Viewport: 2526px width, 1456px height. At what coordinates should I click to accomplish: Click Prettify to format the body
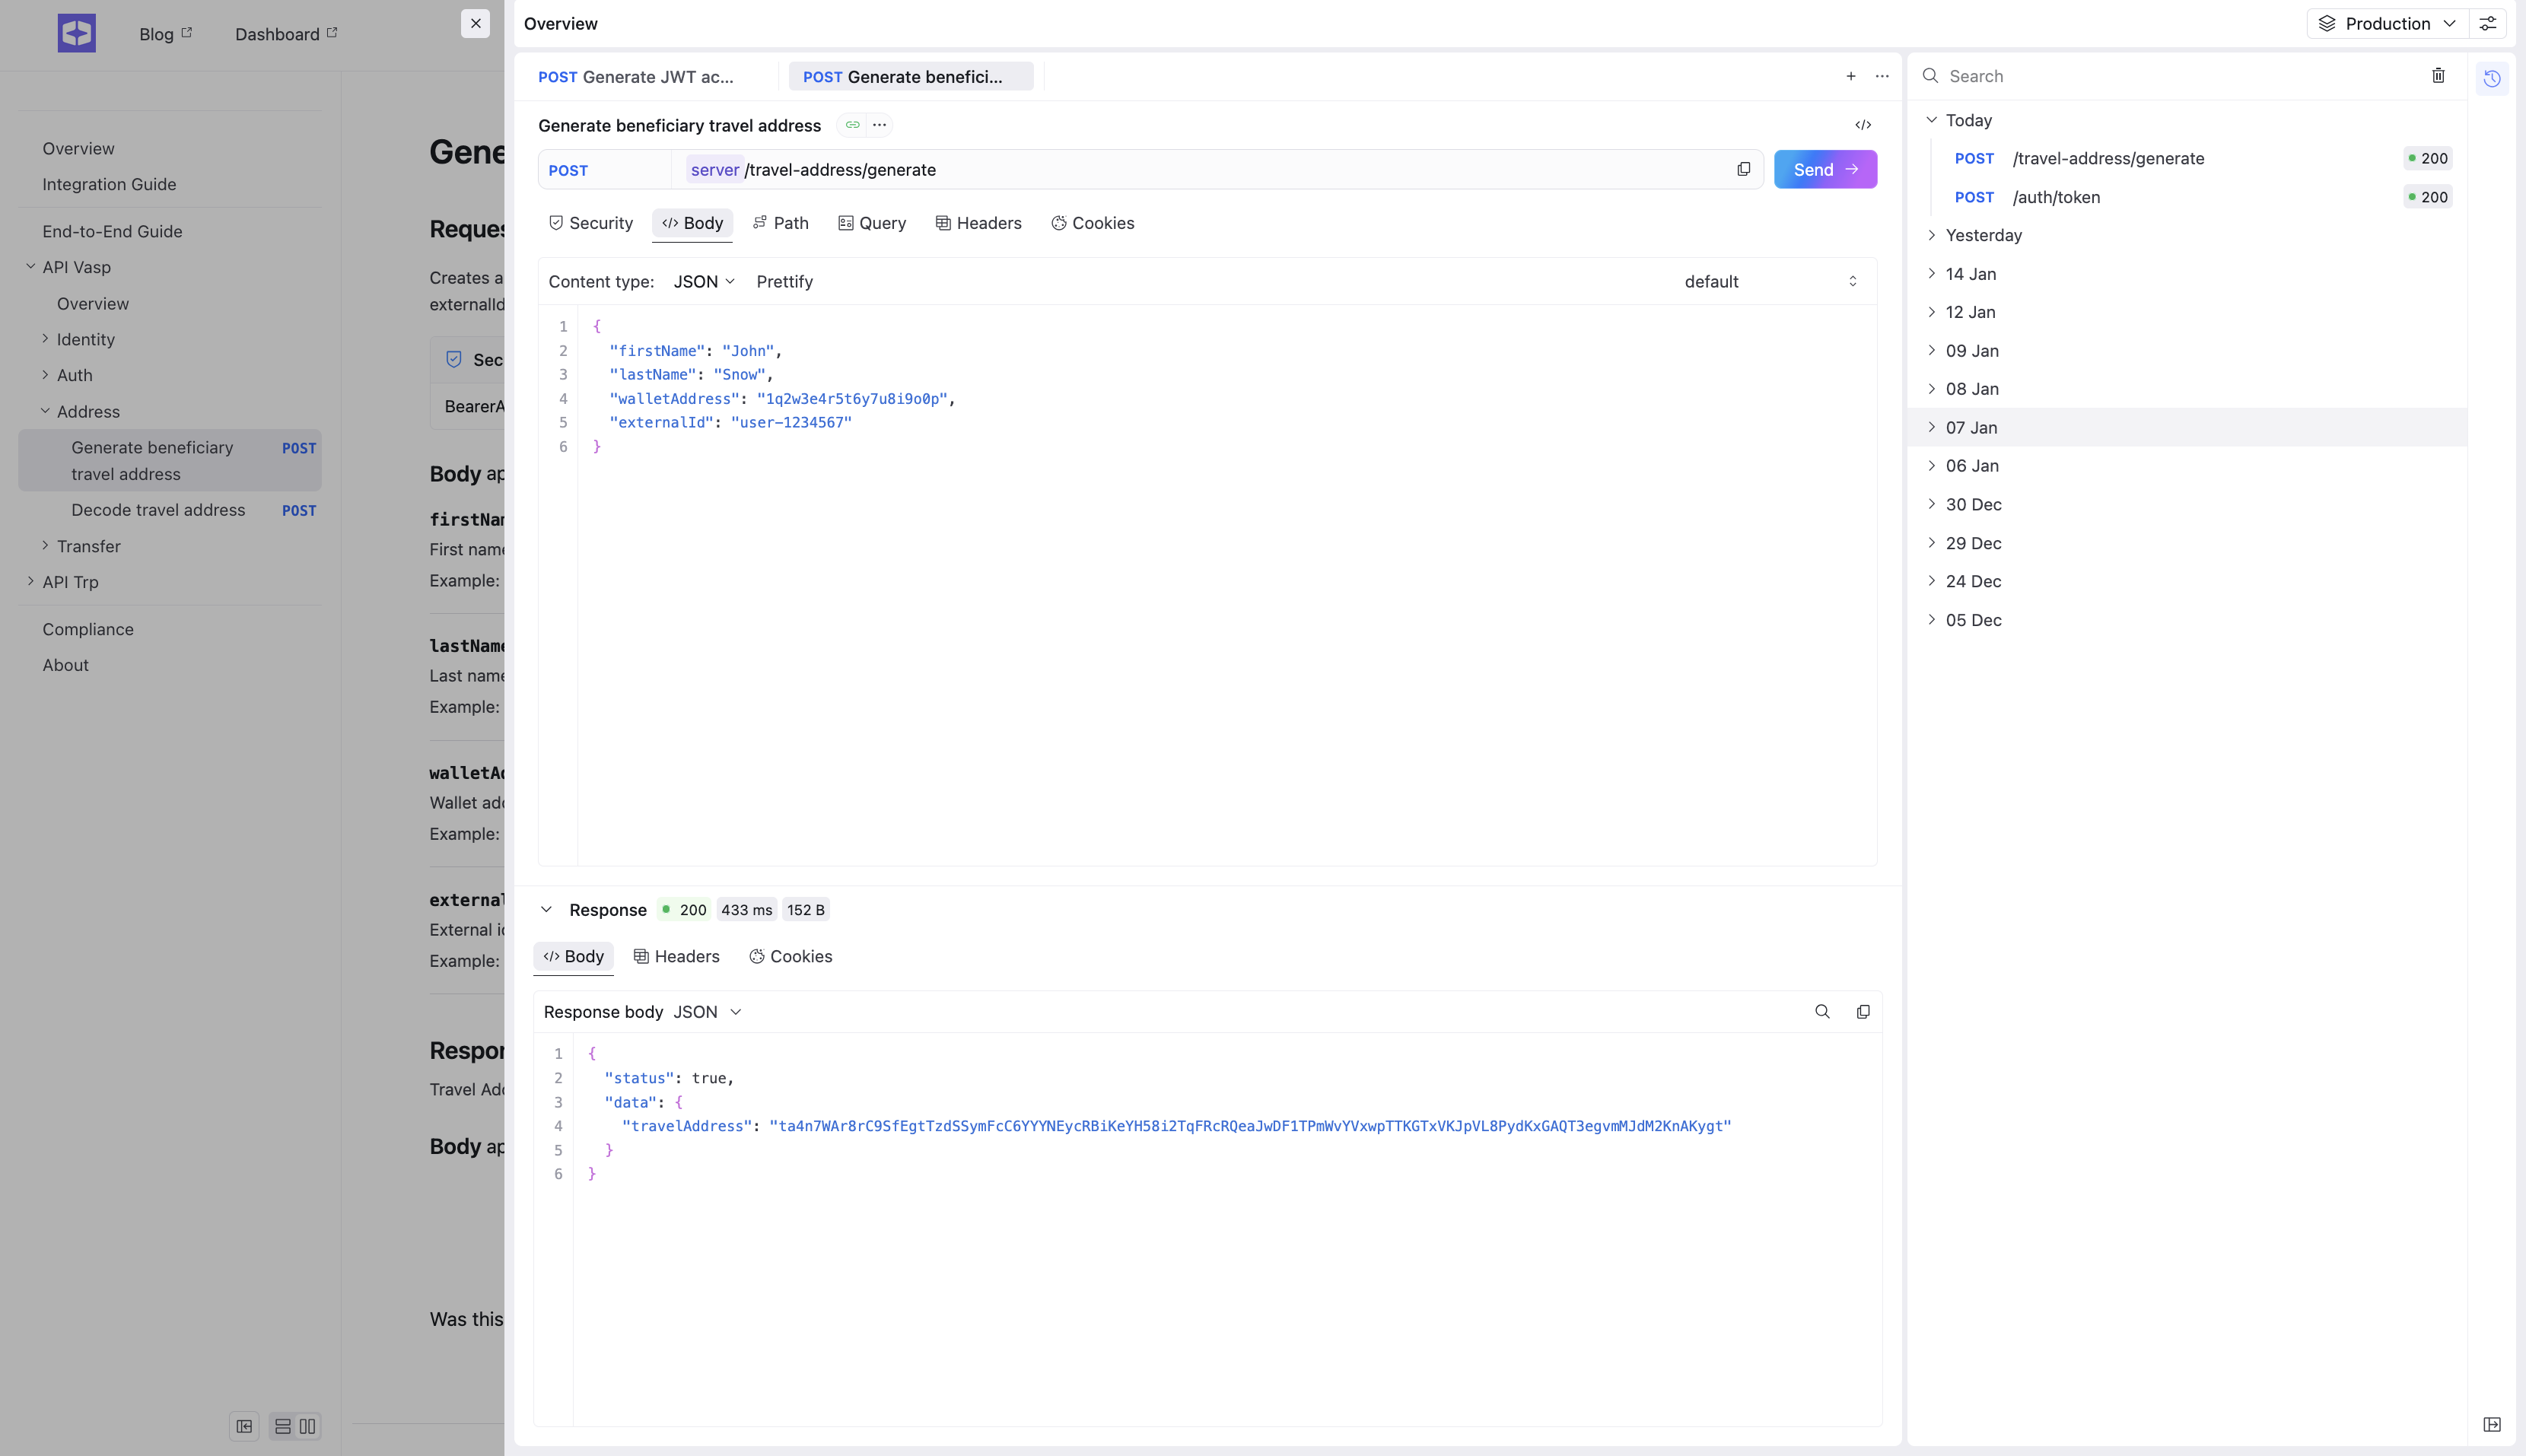(x=784, y=282)
